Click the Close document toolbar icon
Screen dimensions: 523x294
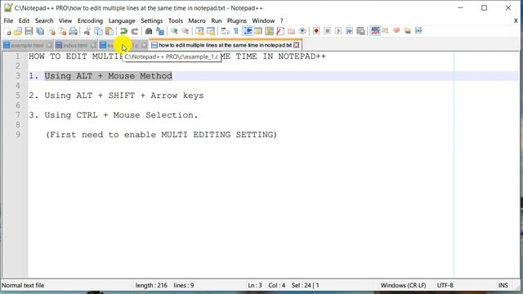pos(51,31)
